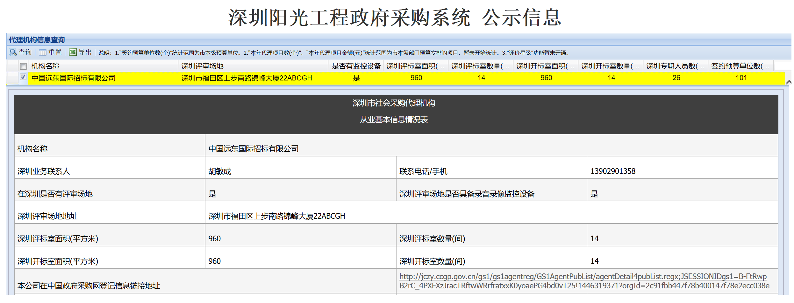Image resolution: width=794 pixels, height=303 pixels.
Task: Click the 深圳业务联系人 label
Action: [44, 171]
